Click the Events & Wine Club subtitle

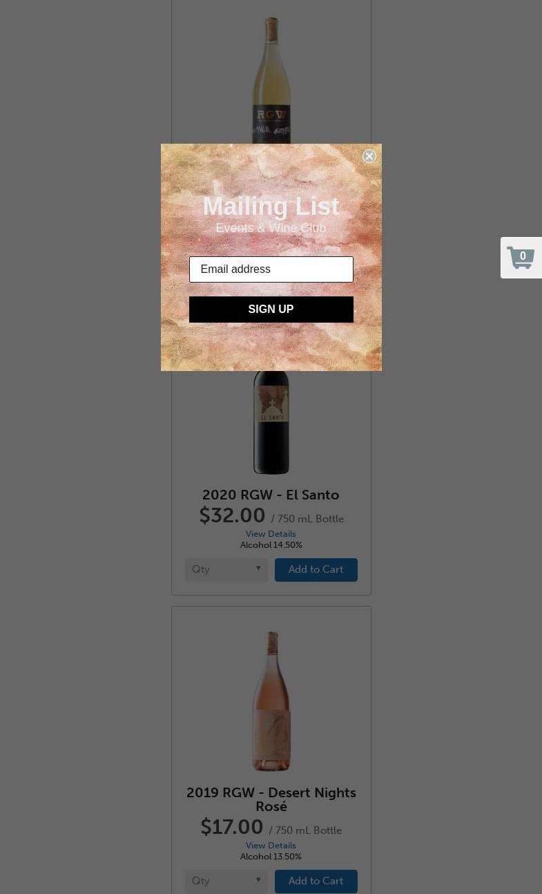tap(271, 228)
